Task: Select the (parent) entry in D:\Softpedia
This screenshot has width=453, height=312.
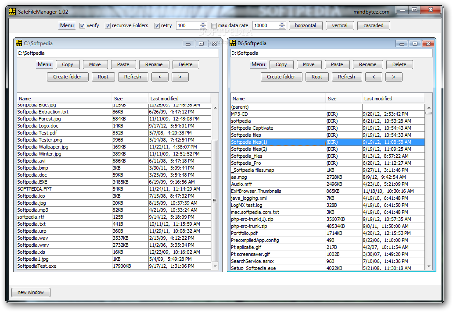Action: click(x=327, y=107)
